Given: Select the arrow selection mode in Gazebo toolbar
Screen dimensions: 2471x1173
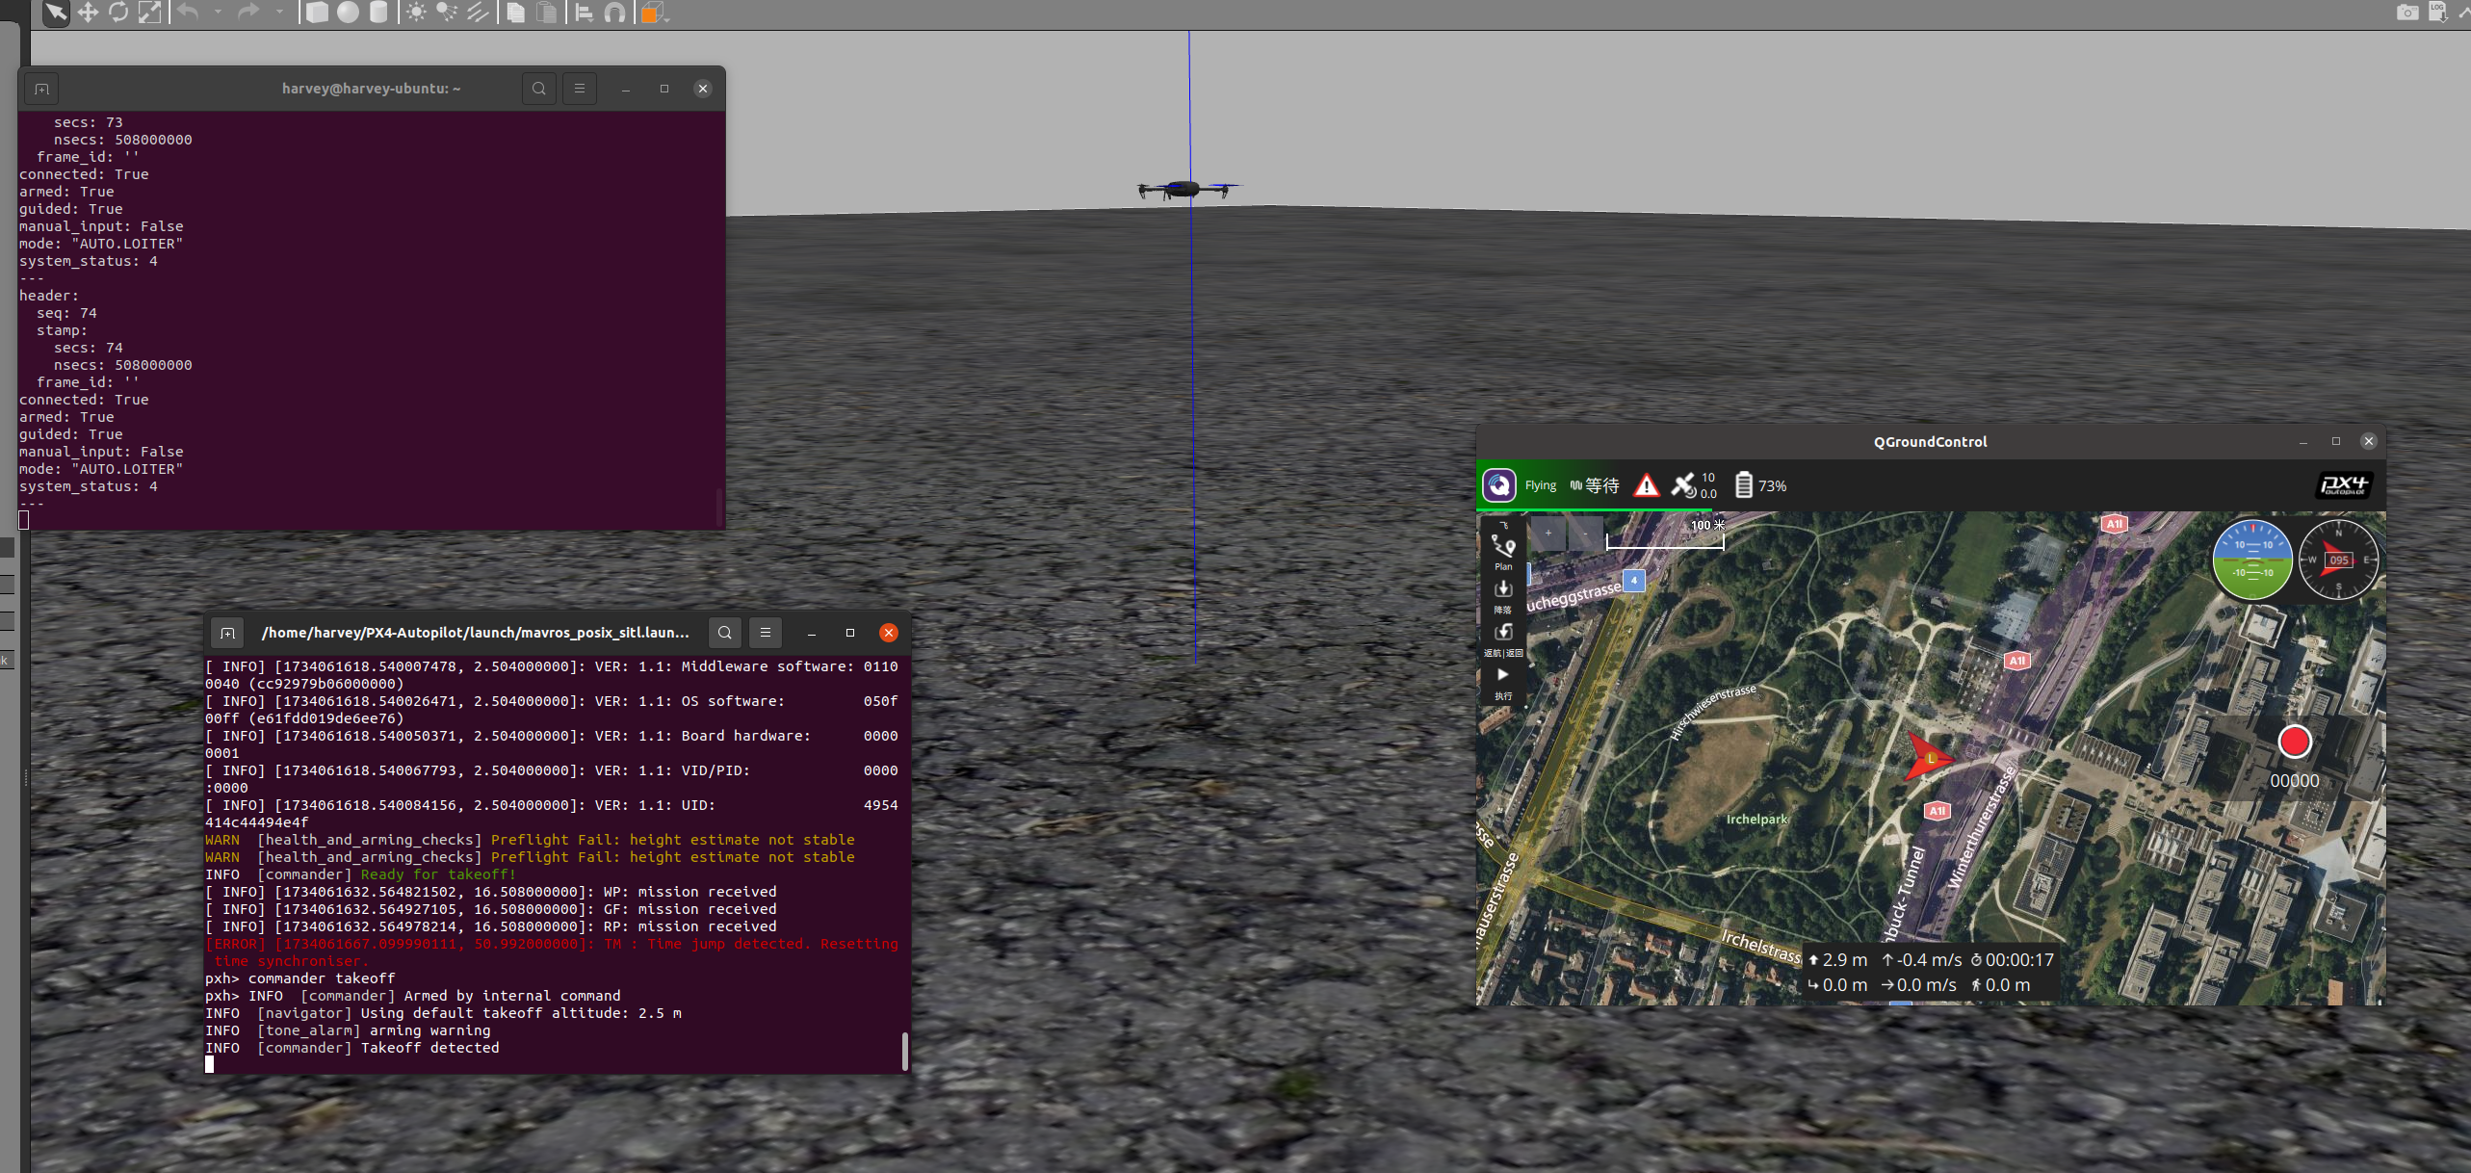Looking at the screenshot, I should (x=56, y=13).
